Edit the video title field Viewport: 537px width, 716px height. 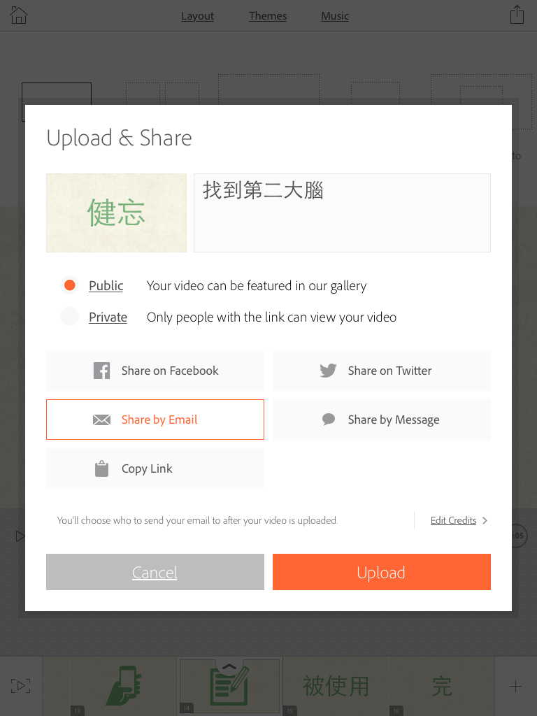click(342, 213)
